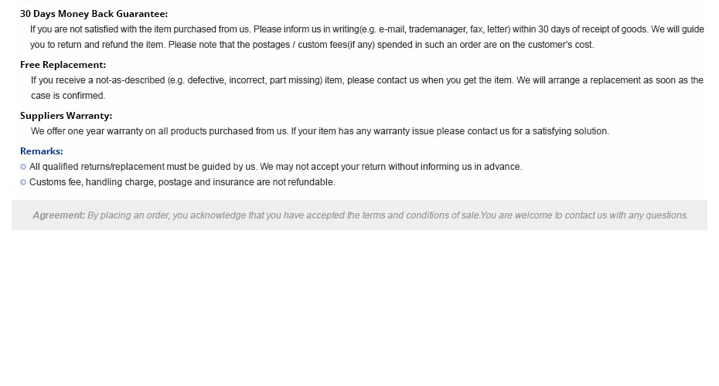
Task: Click the second blue bullet icon beside Customs fee
Action: tap(23, 182)
